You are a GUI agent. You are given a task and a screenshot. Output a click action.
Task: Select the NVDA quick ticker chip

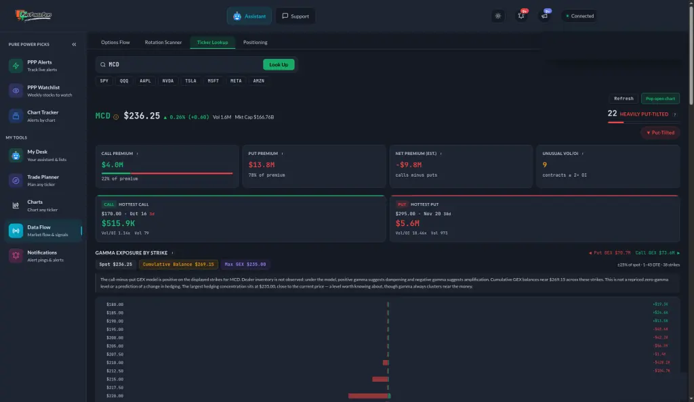[x=168, y=81]
